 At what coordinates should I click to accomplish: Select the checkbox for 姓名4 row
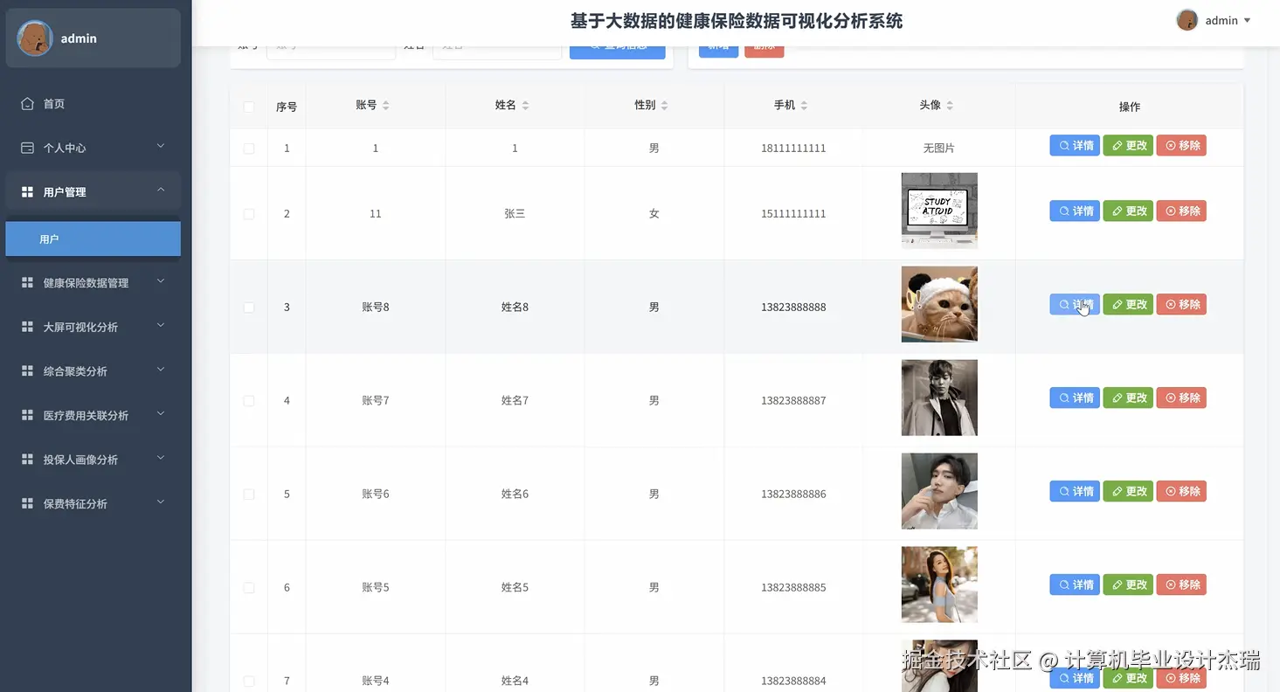pos(249,682)
